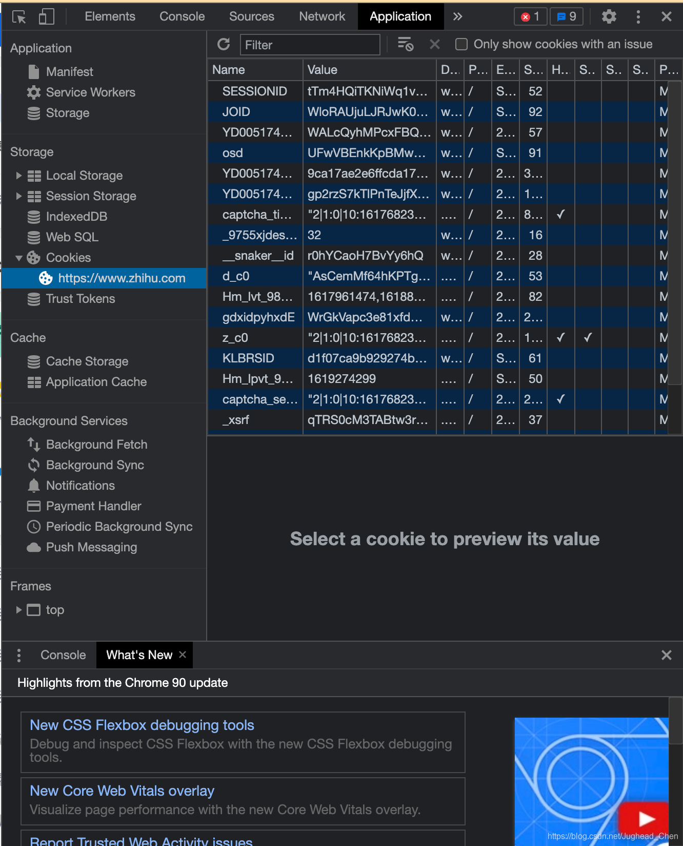Refresh the cookies table
The height and width of the screenshot is (846, 683).
click(x=224, y=45)
